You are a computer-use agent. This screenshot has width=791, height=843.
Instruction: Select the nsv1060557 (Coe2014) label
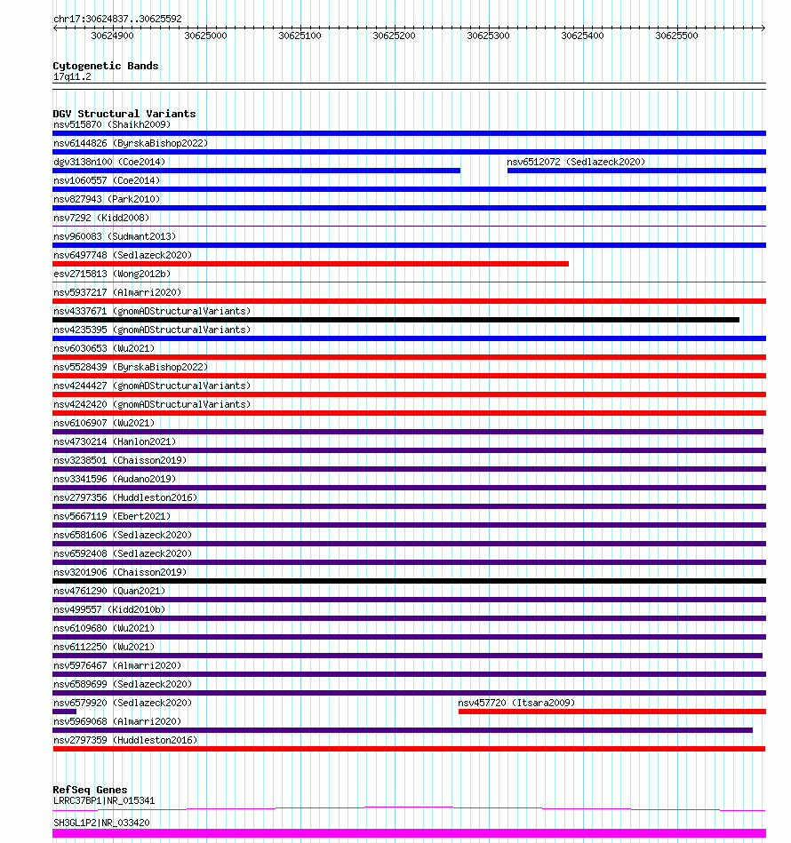click(x=107, y=180)
